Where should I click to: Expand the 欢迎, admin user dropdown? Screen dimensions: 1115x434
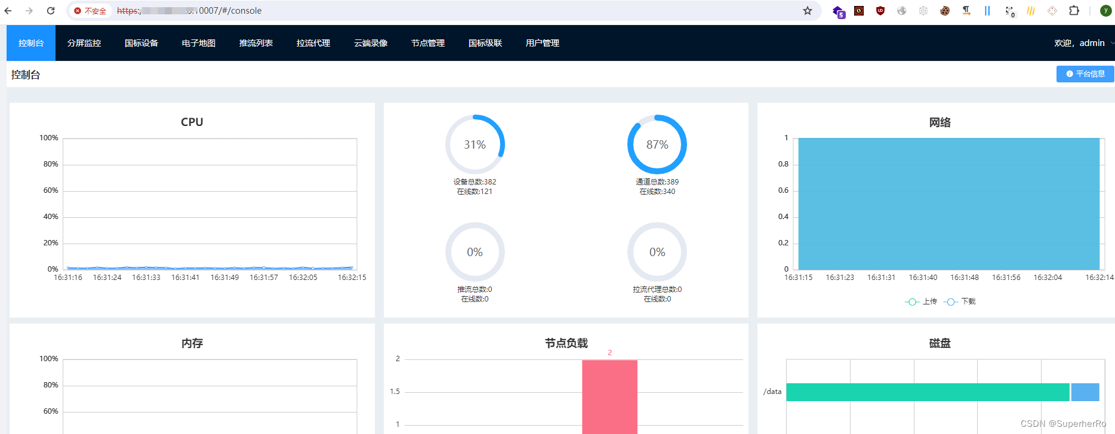pyautogui.click(x=1083, y=43)
